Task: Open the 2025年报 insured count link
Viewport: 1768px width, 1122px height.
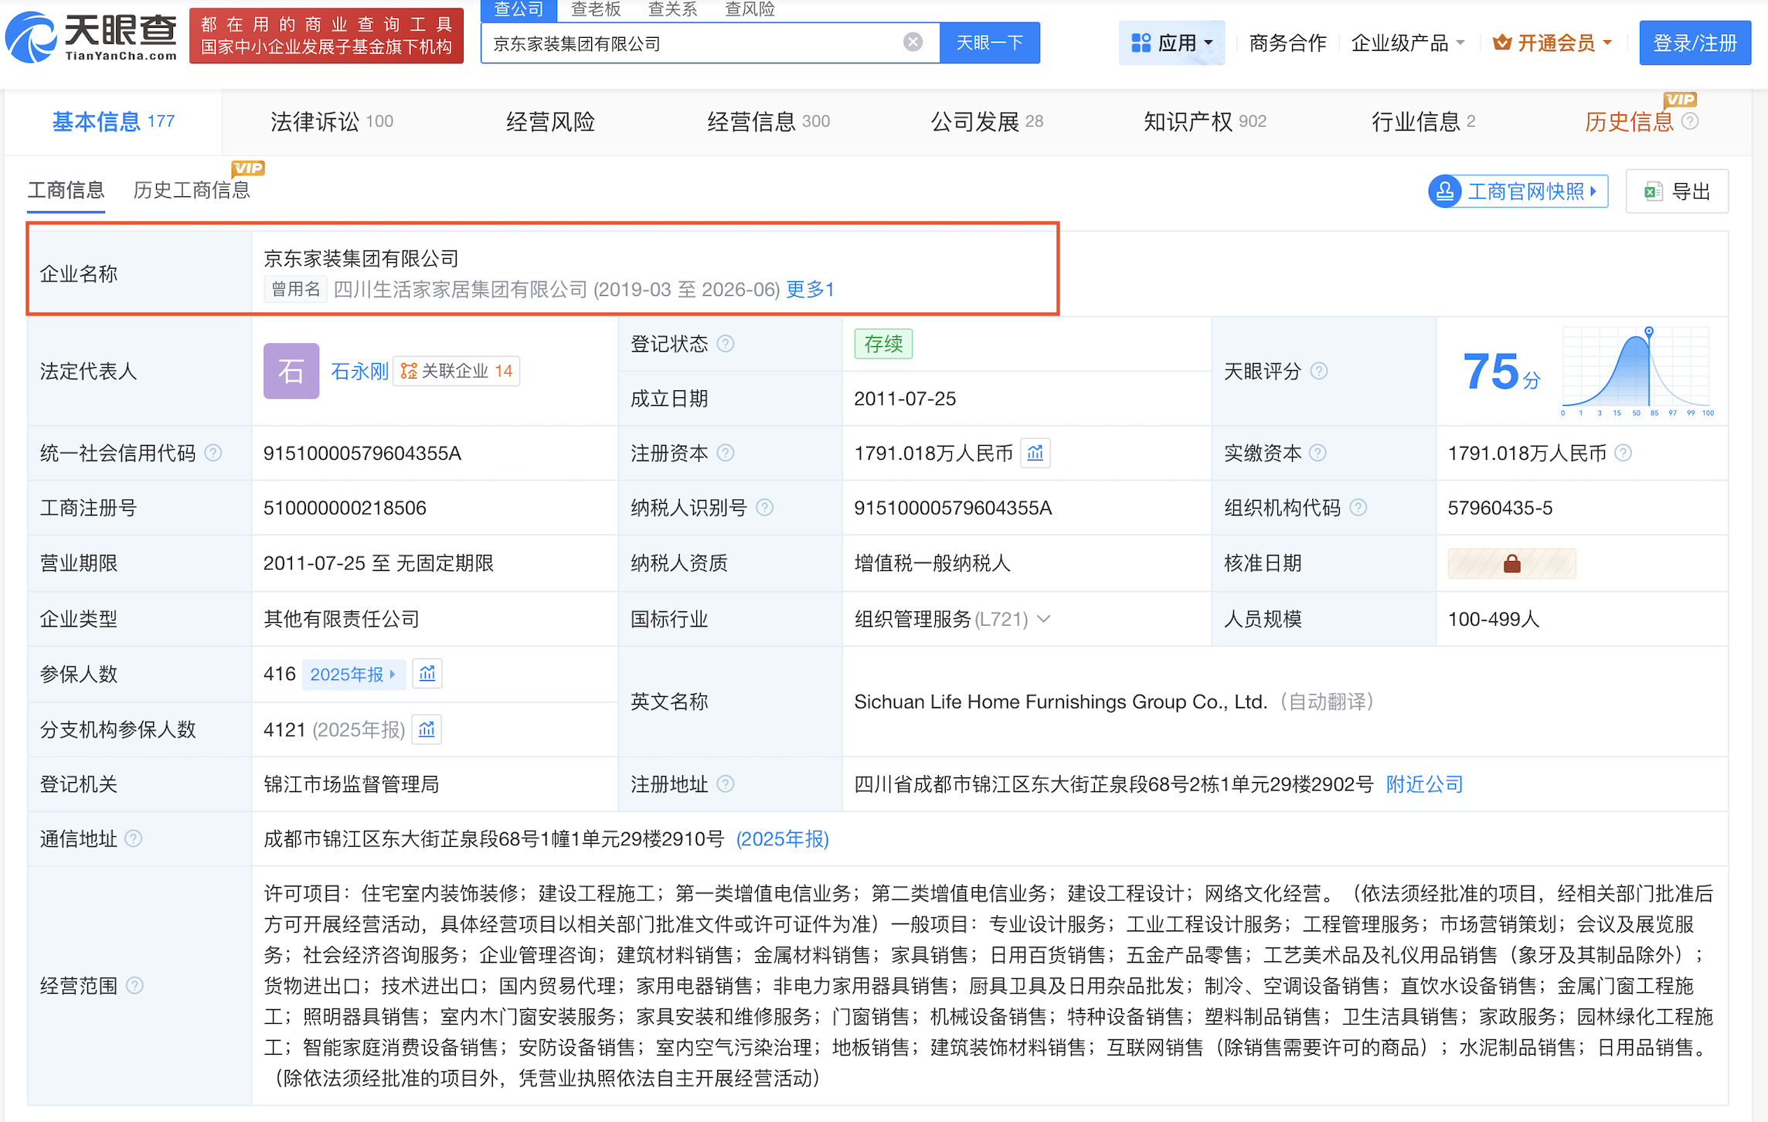Action: [352, 675]
